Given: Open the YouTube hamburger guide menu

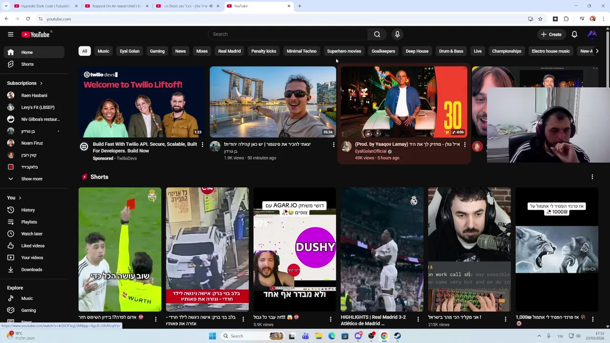Looking at the screenshot, I should pyautogui.click(x=10, y=34).
